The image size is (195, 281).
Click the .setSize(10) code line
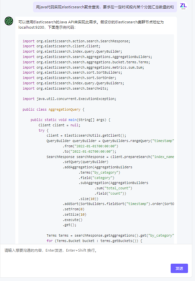click(x=74, y=215)
